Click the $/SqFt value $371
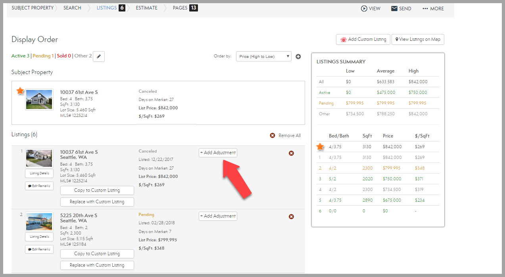Screen dimensions: 505x277 [419, 179]
